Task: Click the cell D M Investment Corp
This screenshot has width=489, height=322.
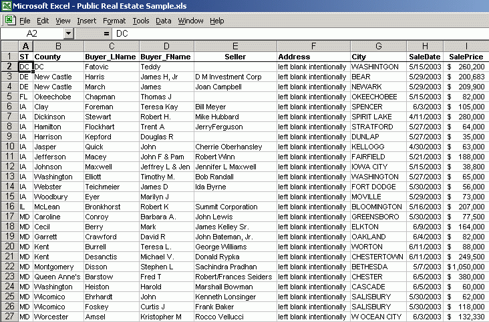Action: pos(235,77)
